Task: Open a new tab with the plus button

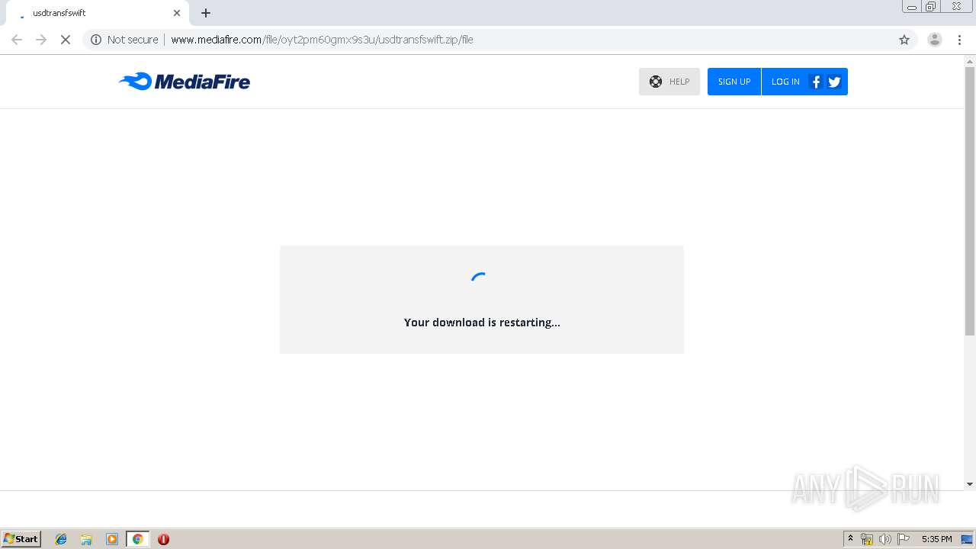Action: coord(206,13)
